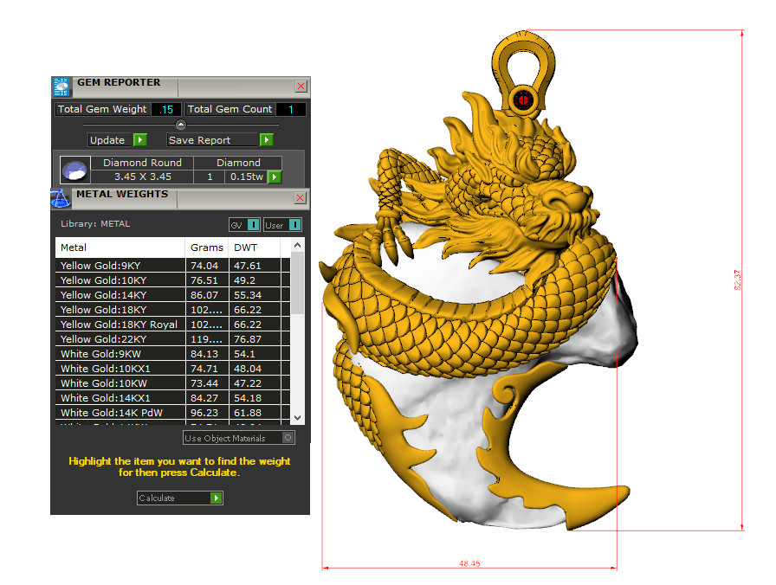
Task: Click the Diamond Round gem thumbnail
Action: [x=74, y=170]
